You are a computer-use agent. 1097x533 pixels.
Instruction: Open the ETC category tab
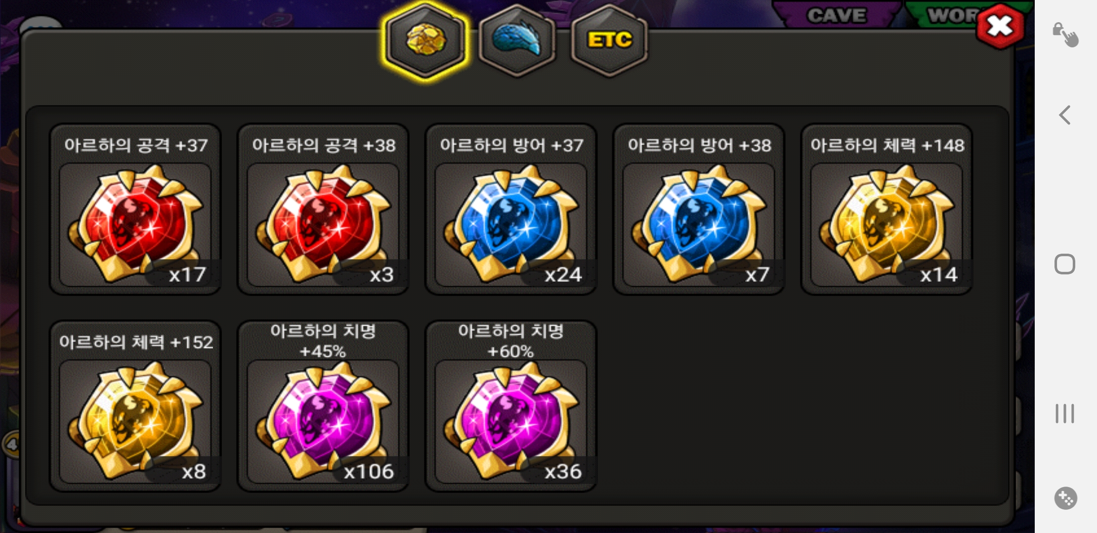tap(609, 40)
